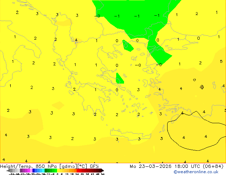Click the '18:00 UTC' time text
This screenshot has width=226, height=175.
(187, 166)
